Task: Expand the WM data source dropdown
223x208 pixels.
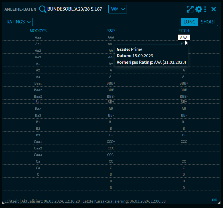Action: (x=117, y=9)
